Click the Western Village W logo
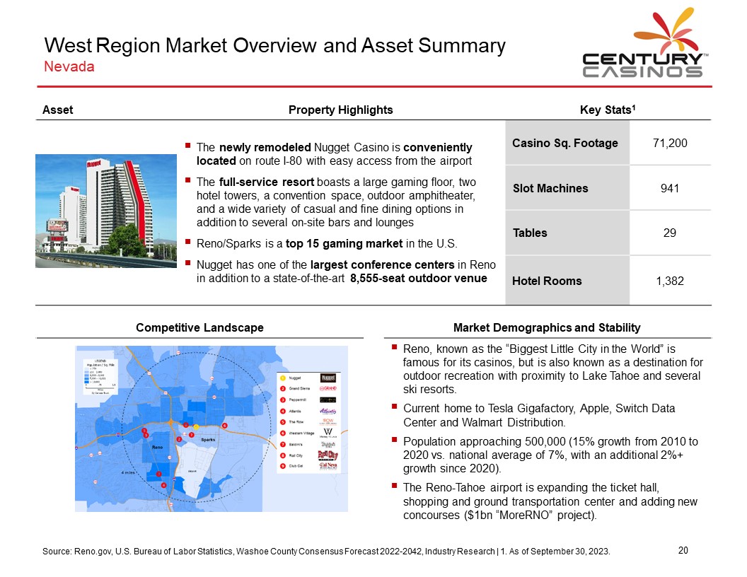 pyautogui.click(x=328, y=433)
